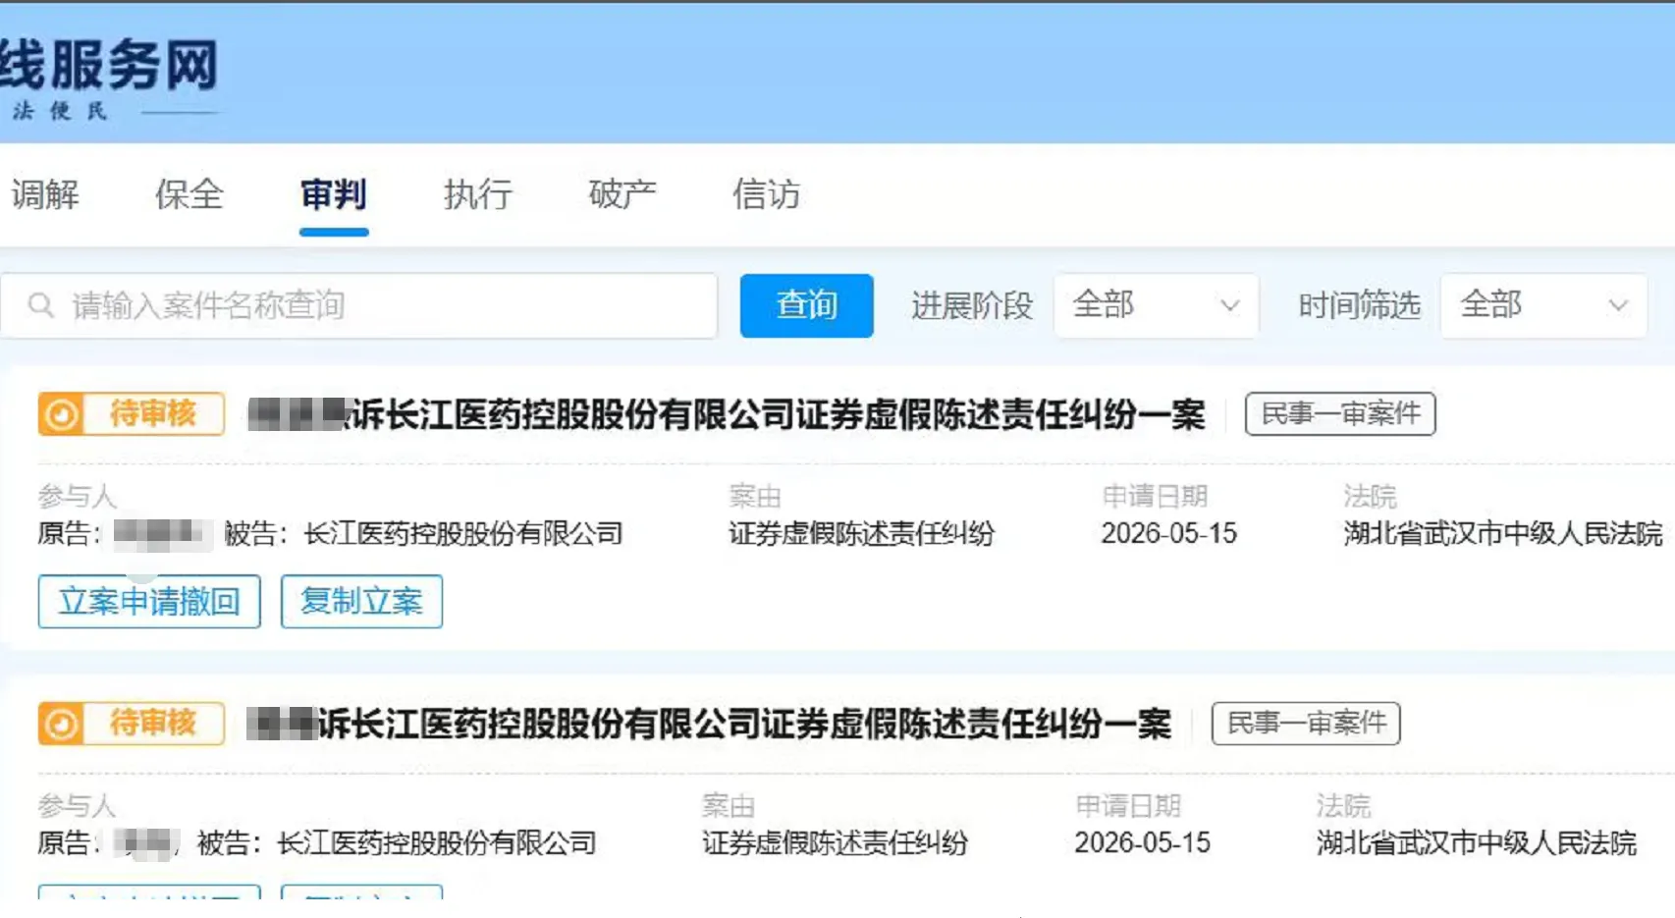Select the 审判 tab
Viewport: 1675px width, 918px height.
point(334,194)
